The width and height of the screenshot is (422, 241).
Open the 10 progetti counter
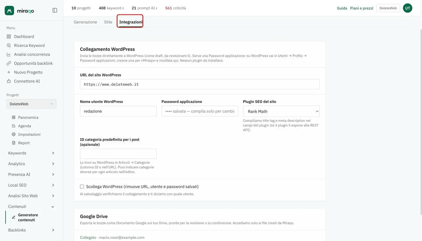pyautogui.click(x=81, y=8)
